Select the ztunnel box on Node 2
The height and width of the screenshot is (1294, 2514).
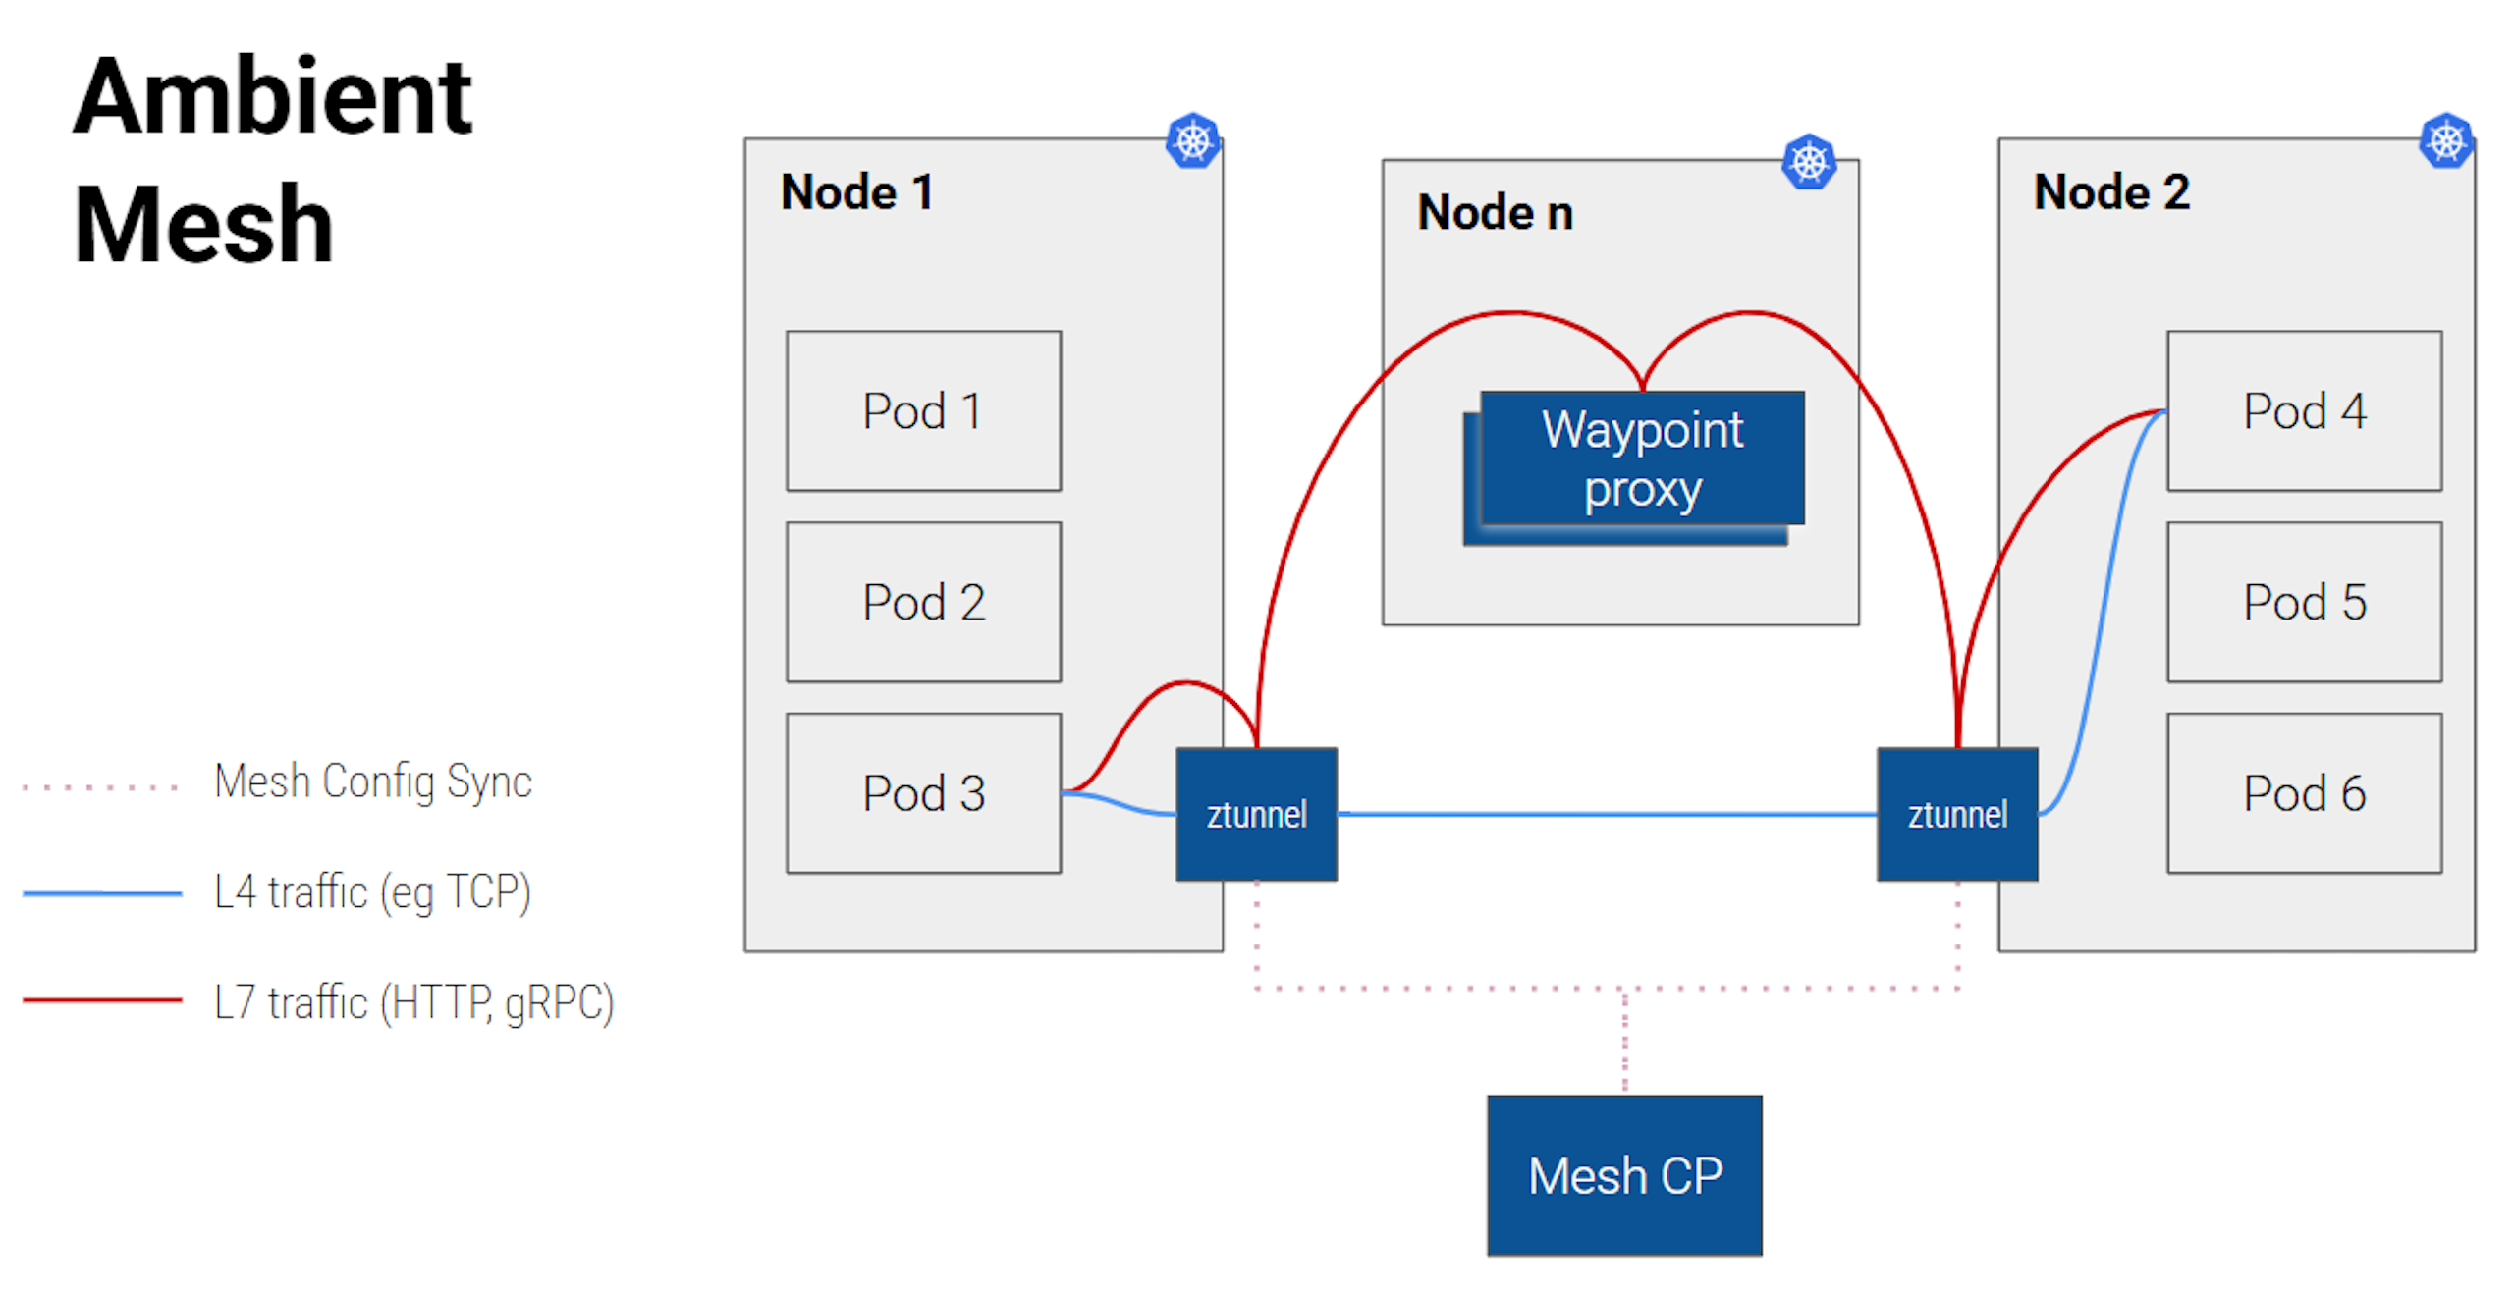[1956, 814]
